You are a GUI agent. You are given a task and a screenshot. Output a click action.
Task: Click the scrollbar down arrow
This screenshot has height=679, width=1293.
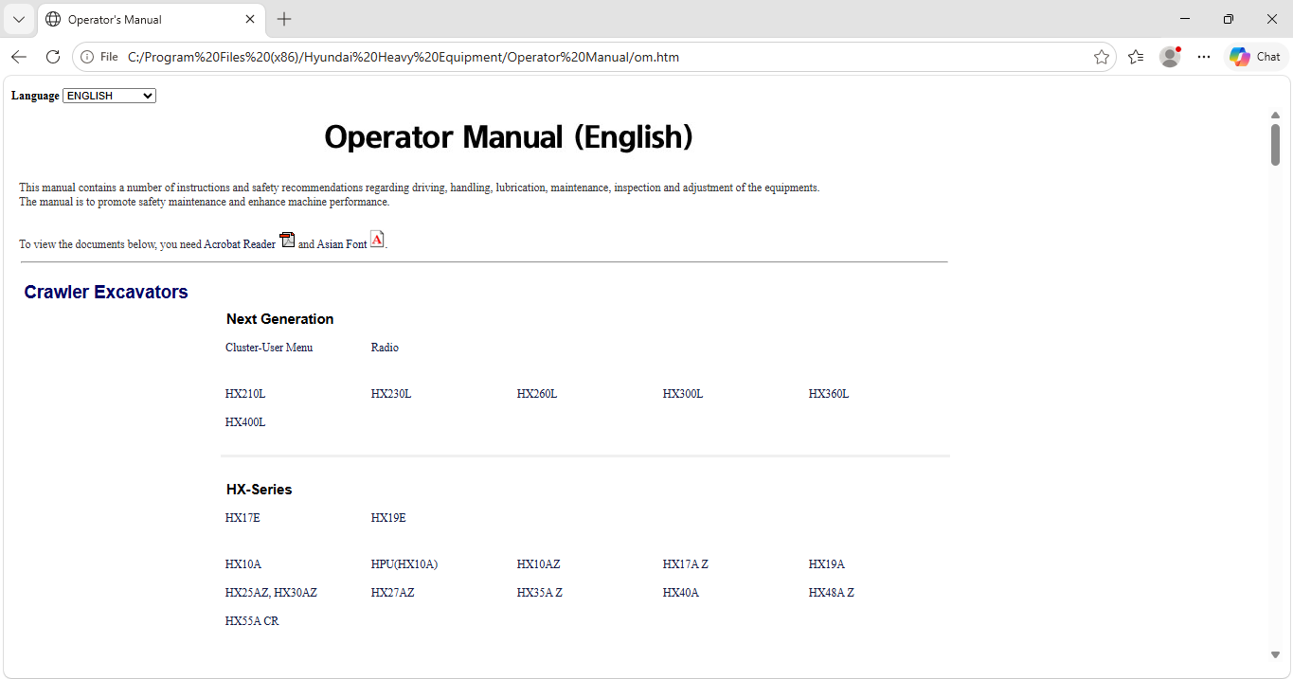(x=1275, y=654)
